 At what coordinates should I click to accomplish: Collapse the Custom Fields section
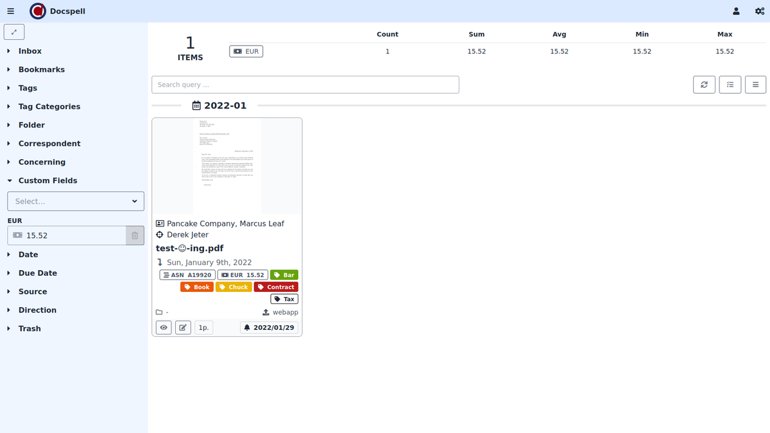pos(47,181)
